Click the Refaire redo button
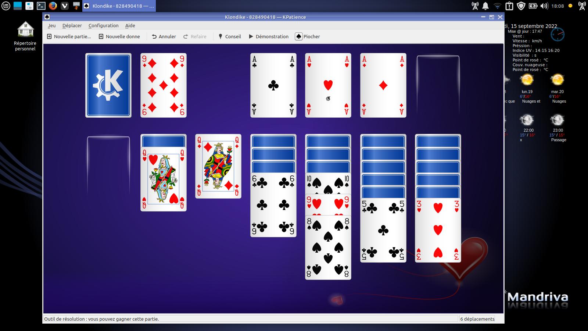Screen dimensions: 588x331 [x=195, y=36]
